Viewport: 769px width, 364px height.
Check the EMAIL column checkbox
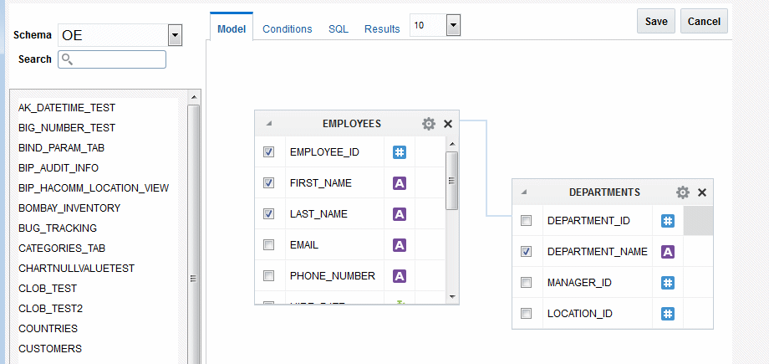pyautogui.click(x=268, y=245)
